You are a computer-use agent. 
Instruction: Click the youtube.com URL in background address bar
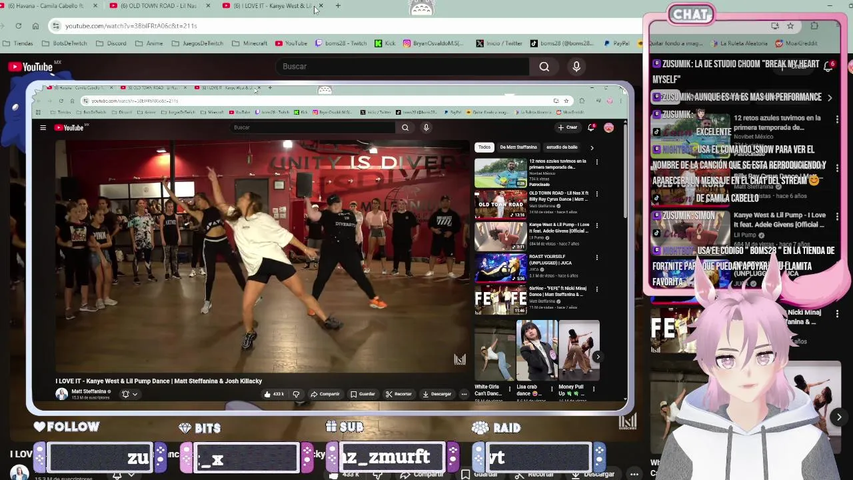131,26
